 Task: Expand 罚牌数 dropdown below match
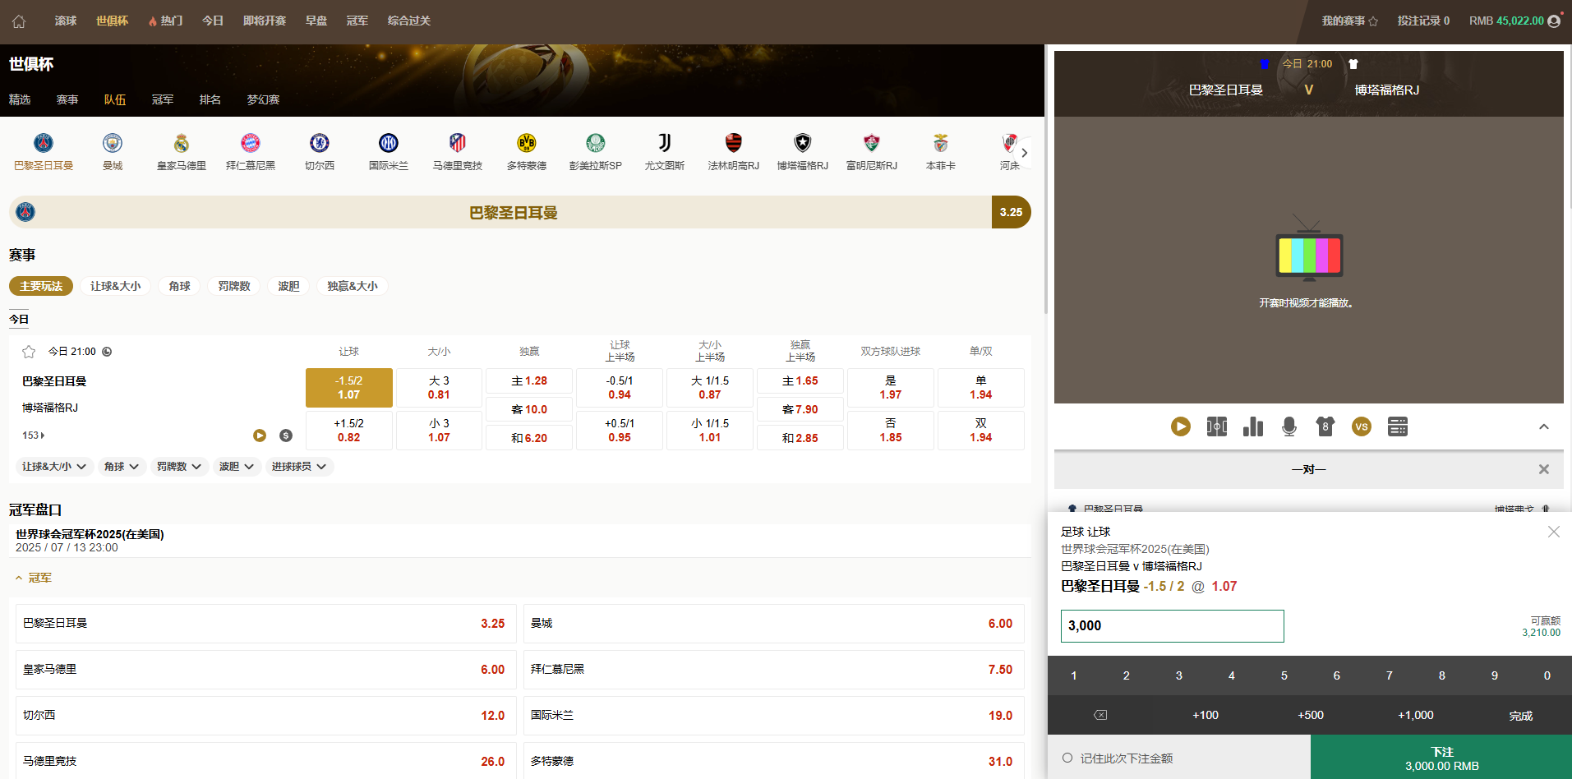179,467
